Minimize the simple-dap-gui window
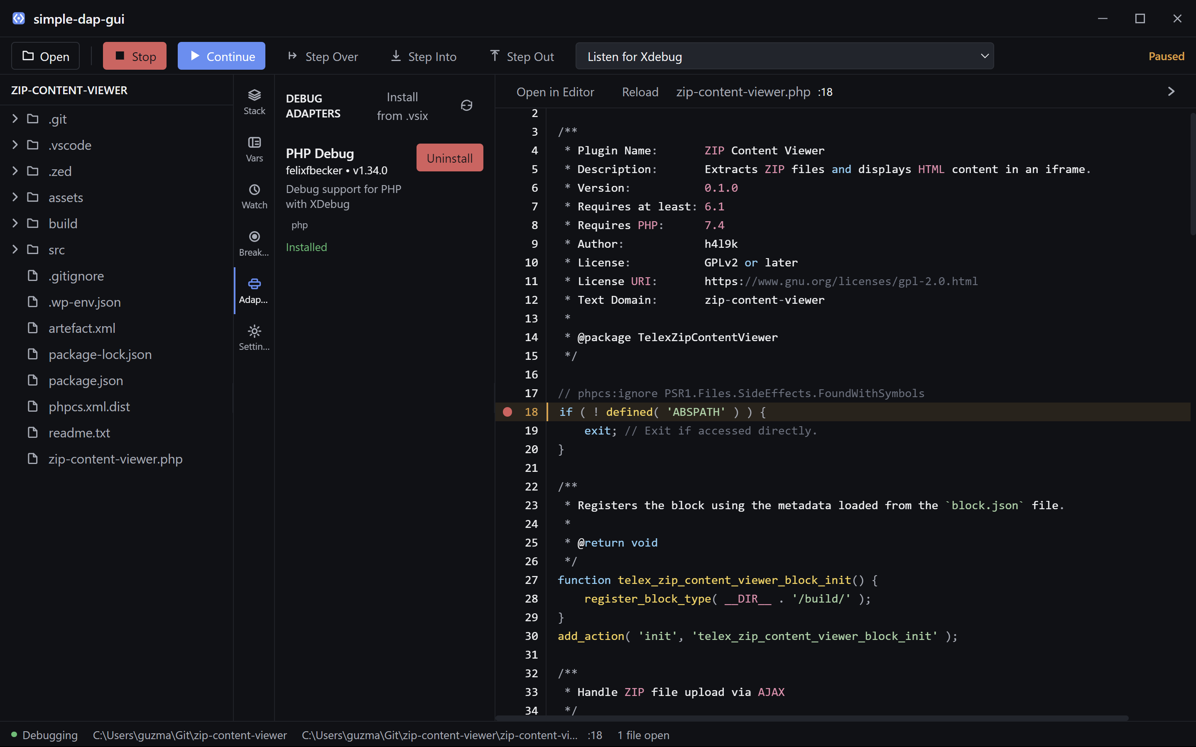Image resolution: width=1196 pixels, height=747 pixels. [1103, 18]
